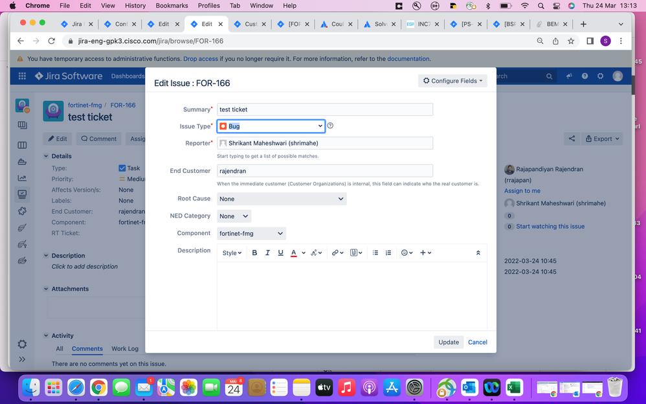Open Finder from the Dock

click(x=31, y=388)
